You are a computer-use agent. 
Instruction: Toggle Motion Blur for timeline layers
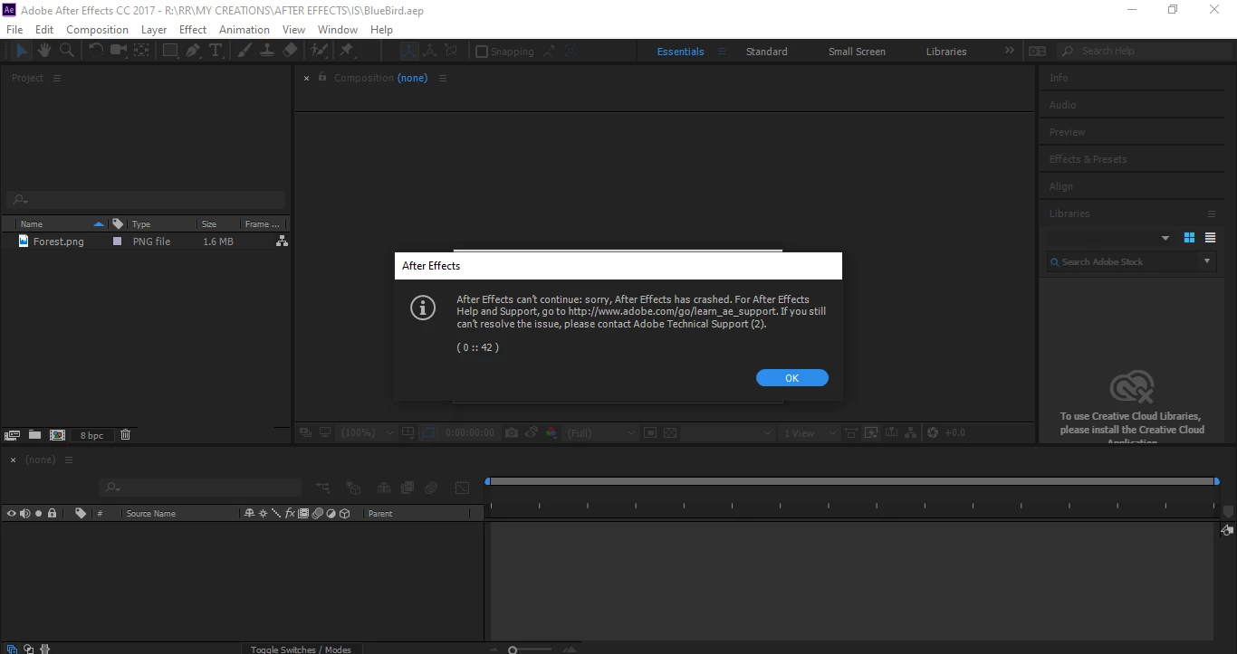[x=432, y=488]
